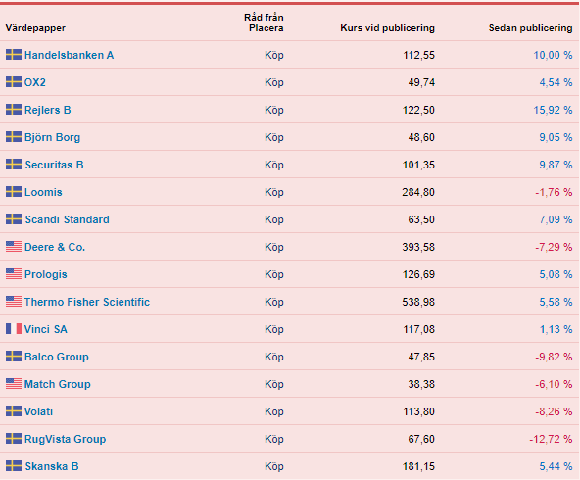Click the French flag beside Vinci SA

(x=14, y=329)
